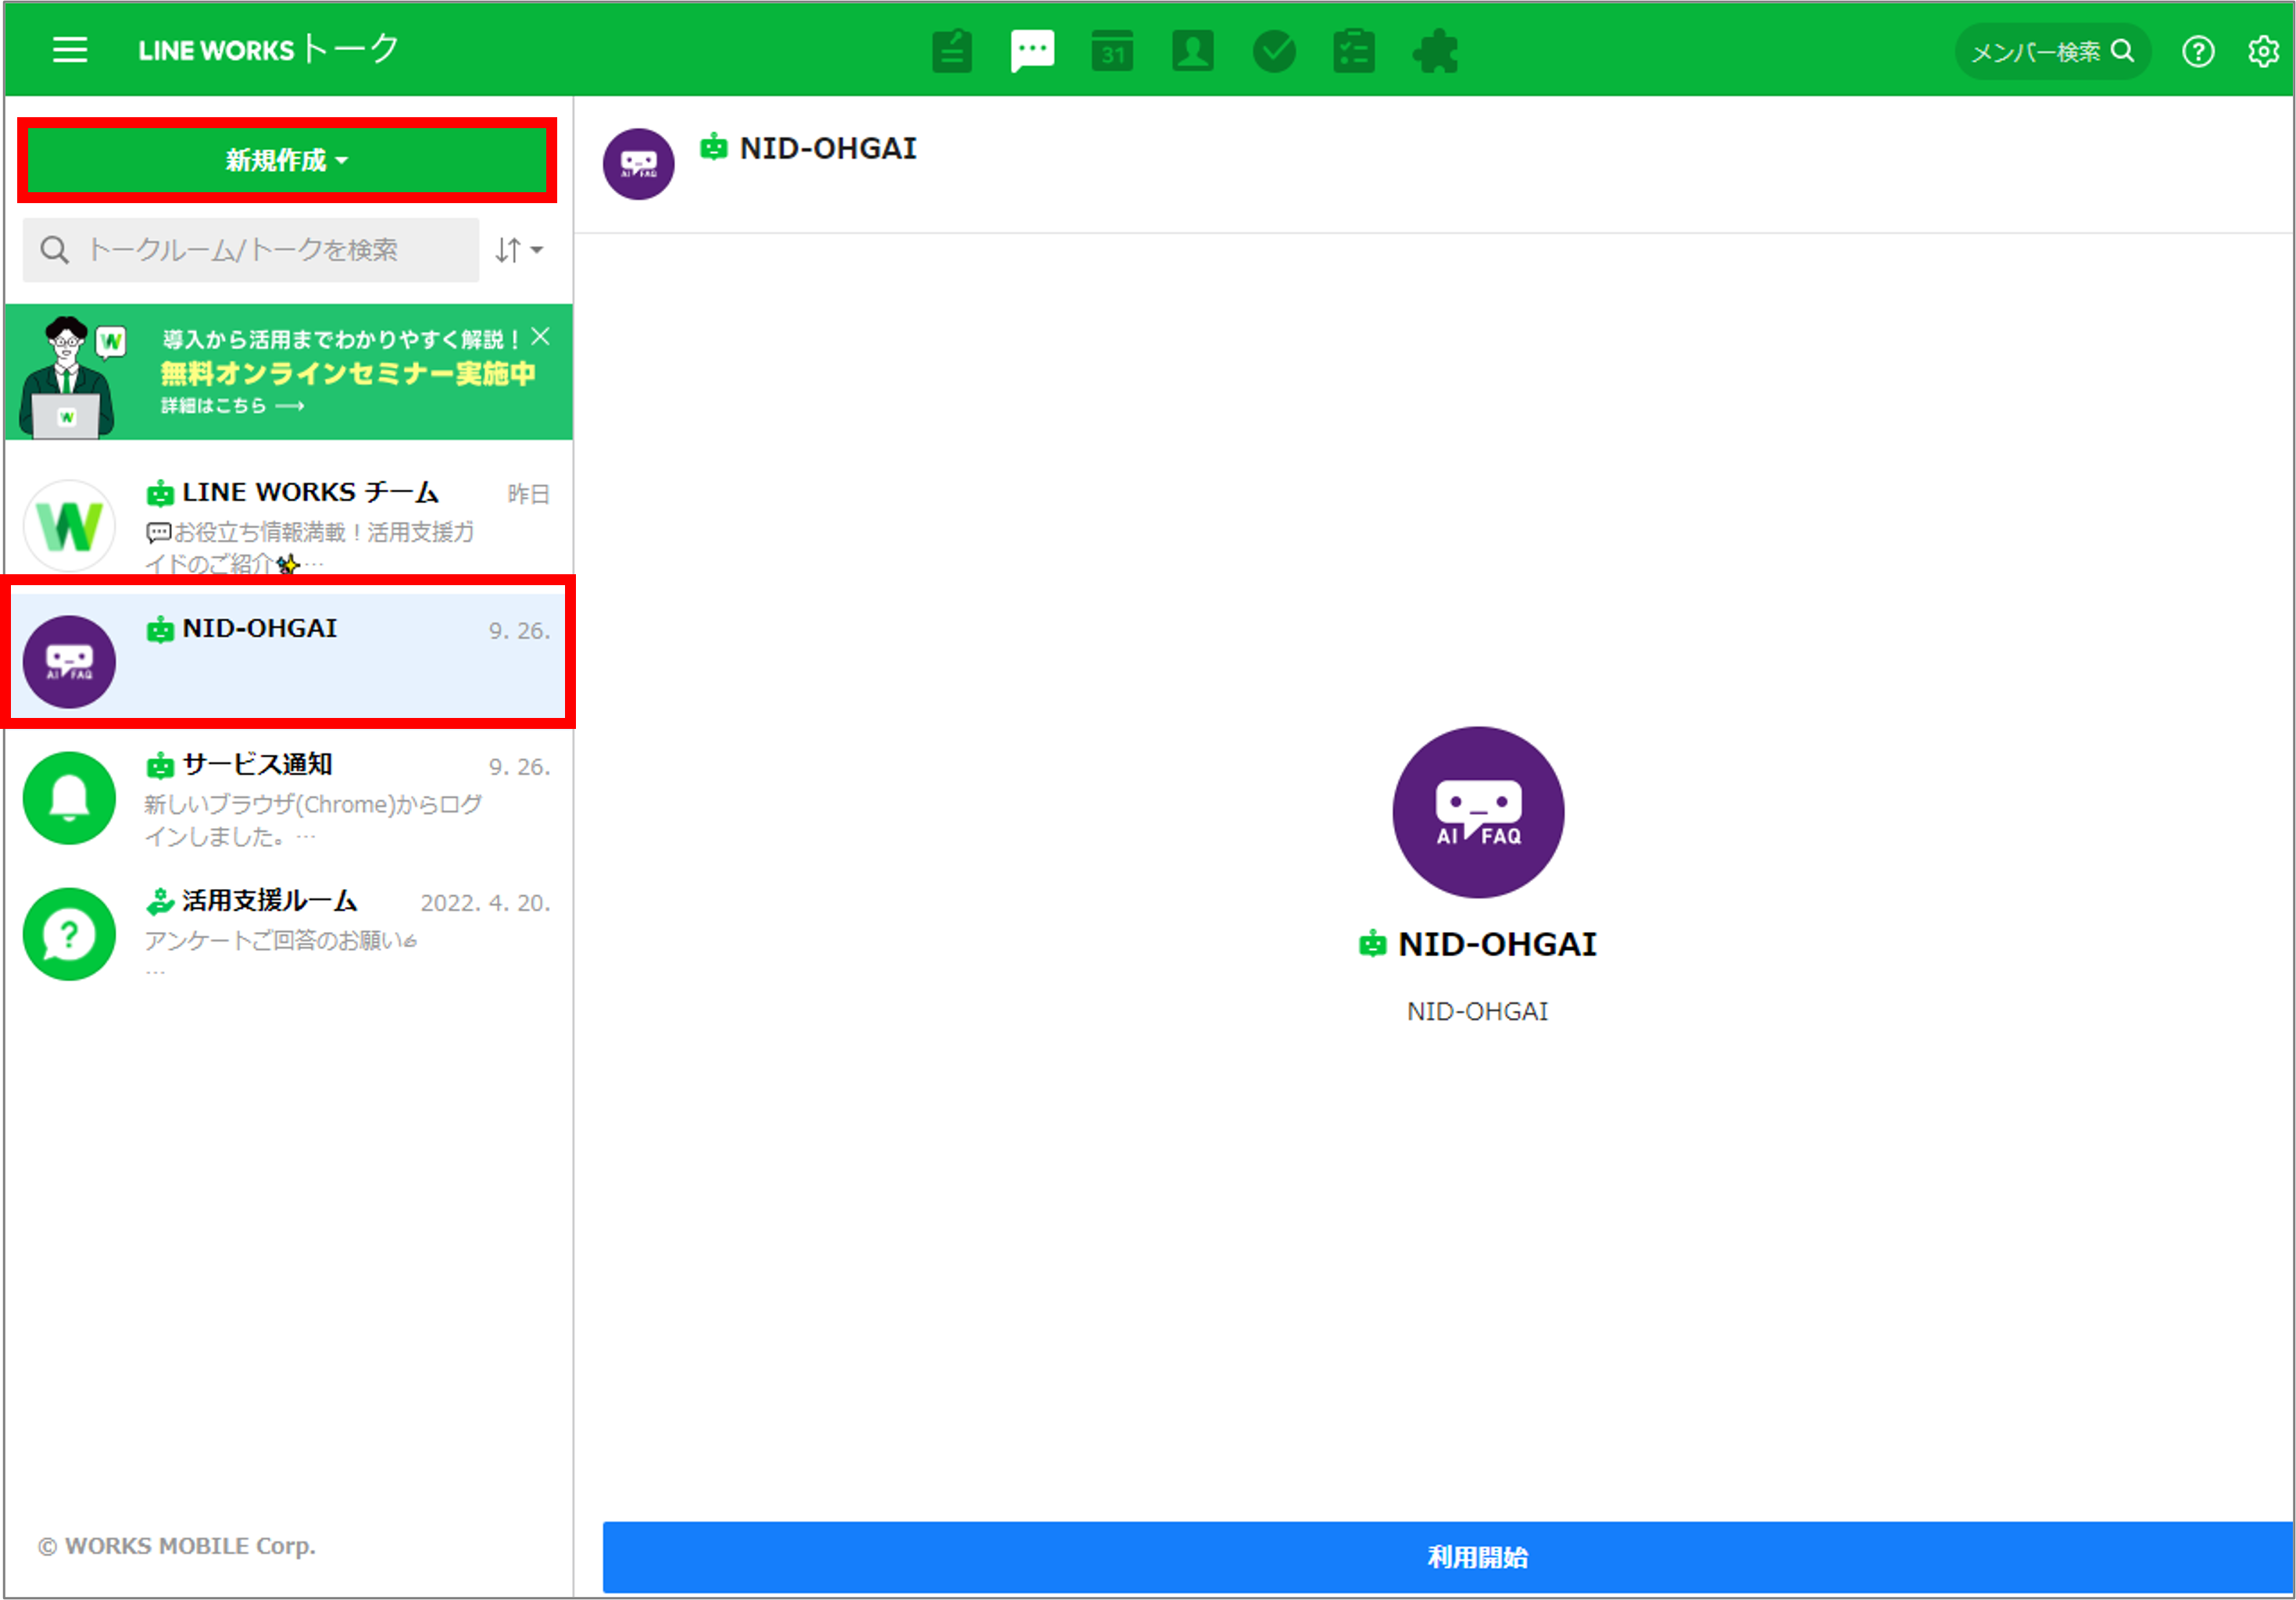This screenshot has height=1600, width=2296.
Task: Click the 活用支援ルーム question mark avatar
Action: [x=69, y=934]
